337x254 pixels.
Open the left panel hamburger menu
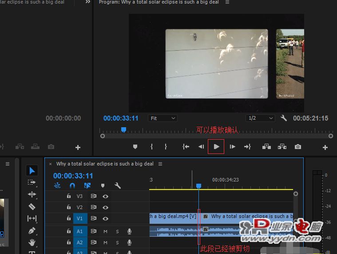[x=8, y=164]
